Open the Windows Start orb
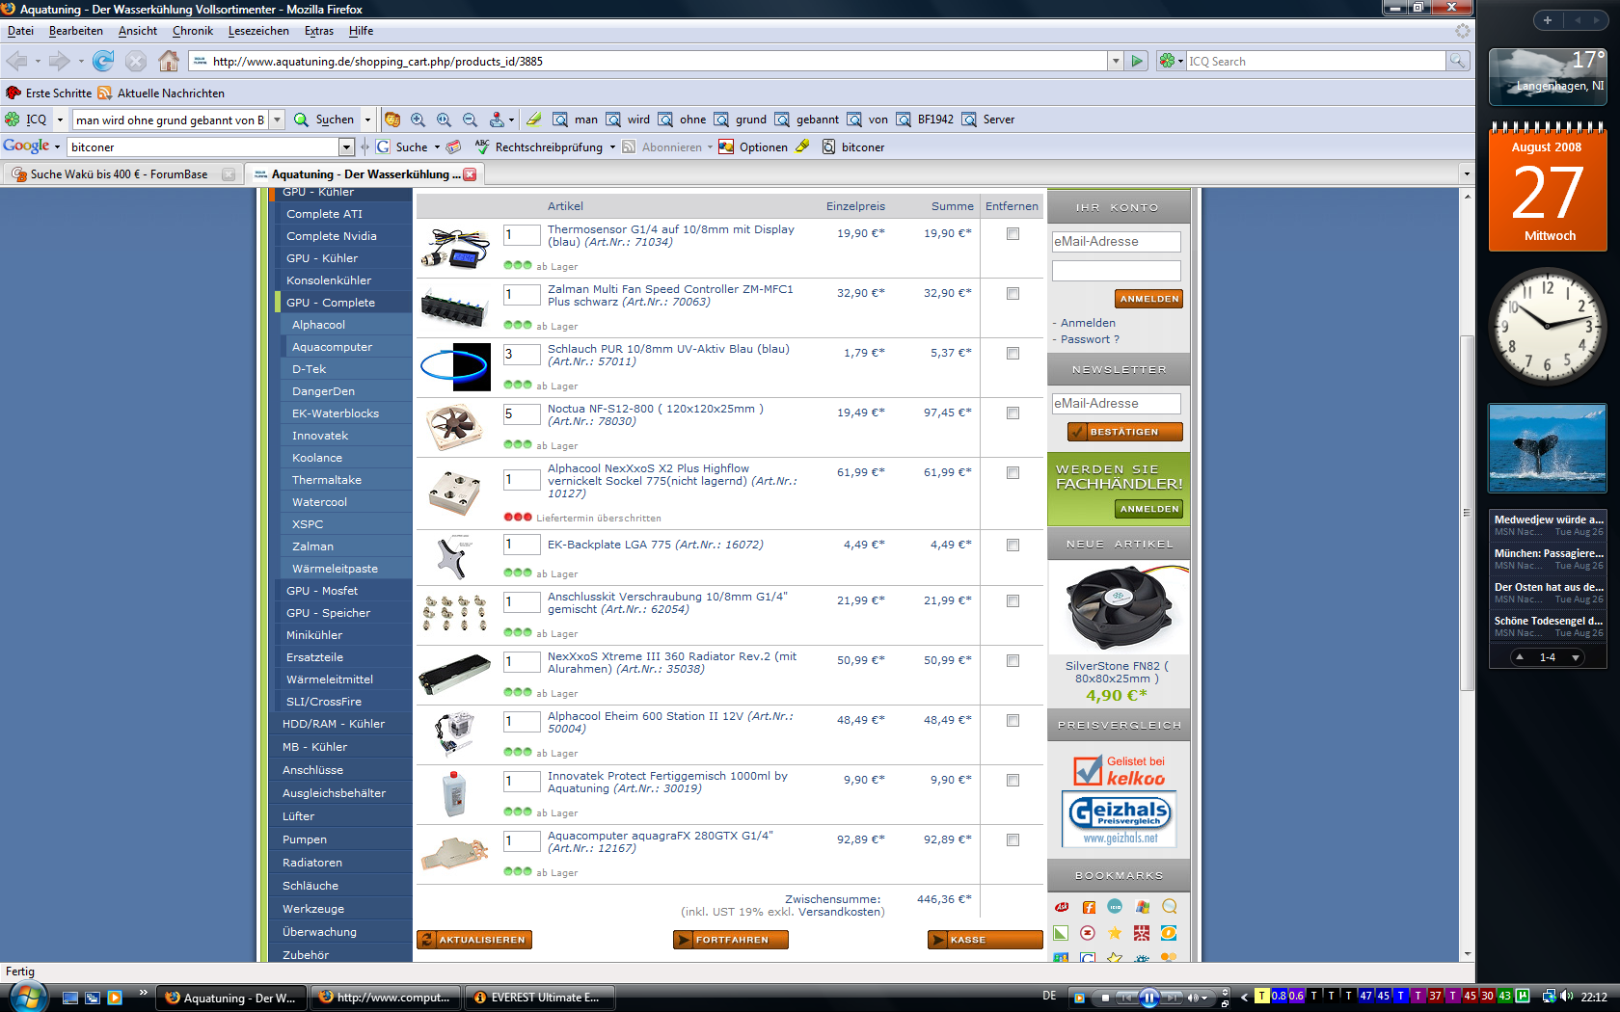This screenshot has height=1012, width=1620. pos(26,996)
